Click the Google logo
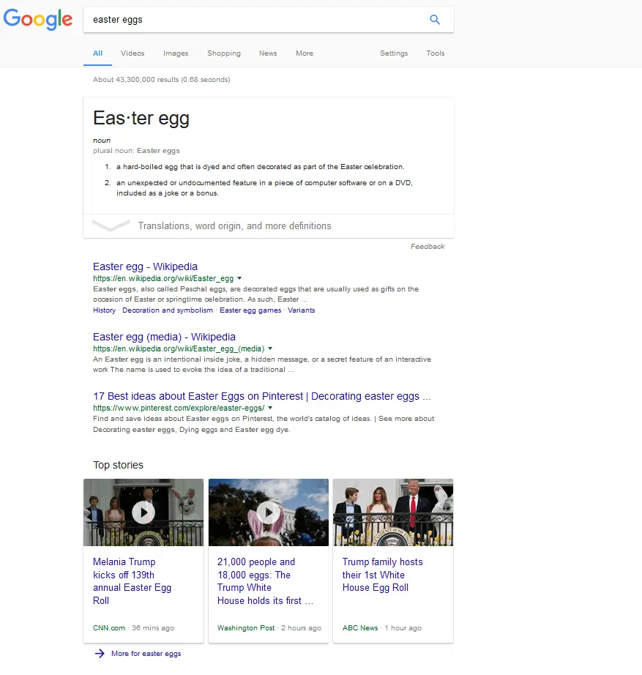The width and height of the screenshot is (642, 675). [38, 20]
